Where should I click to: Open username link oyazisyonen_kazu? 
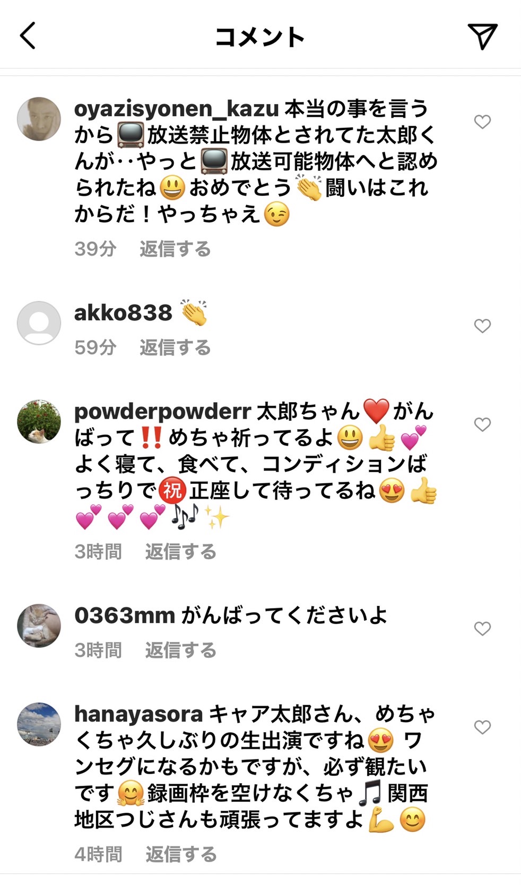coord(177,109)
